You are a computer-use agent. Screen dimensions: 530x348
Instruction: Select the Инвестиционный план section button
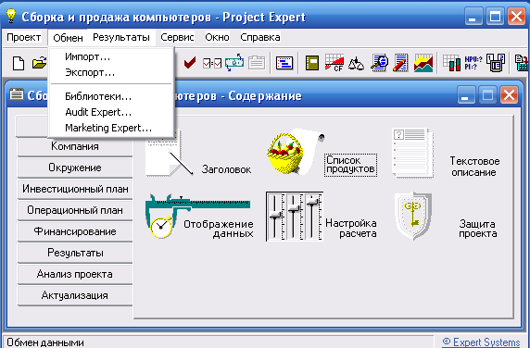coord(75,189)
